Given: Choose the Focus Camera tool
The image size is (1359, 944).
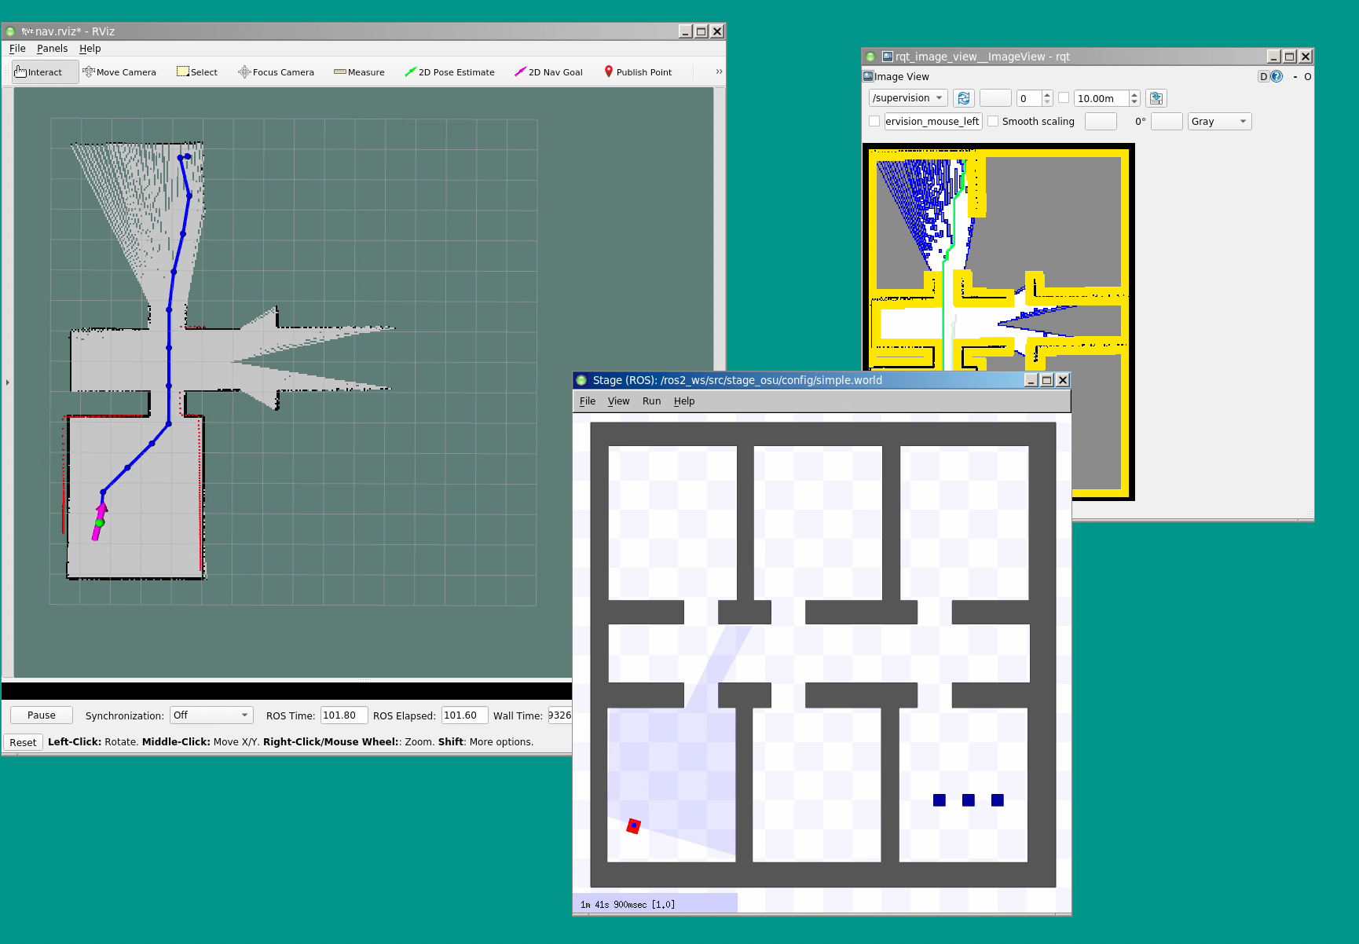Looking at the screenshot, I should (276, 72).
